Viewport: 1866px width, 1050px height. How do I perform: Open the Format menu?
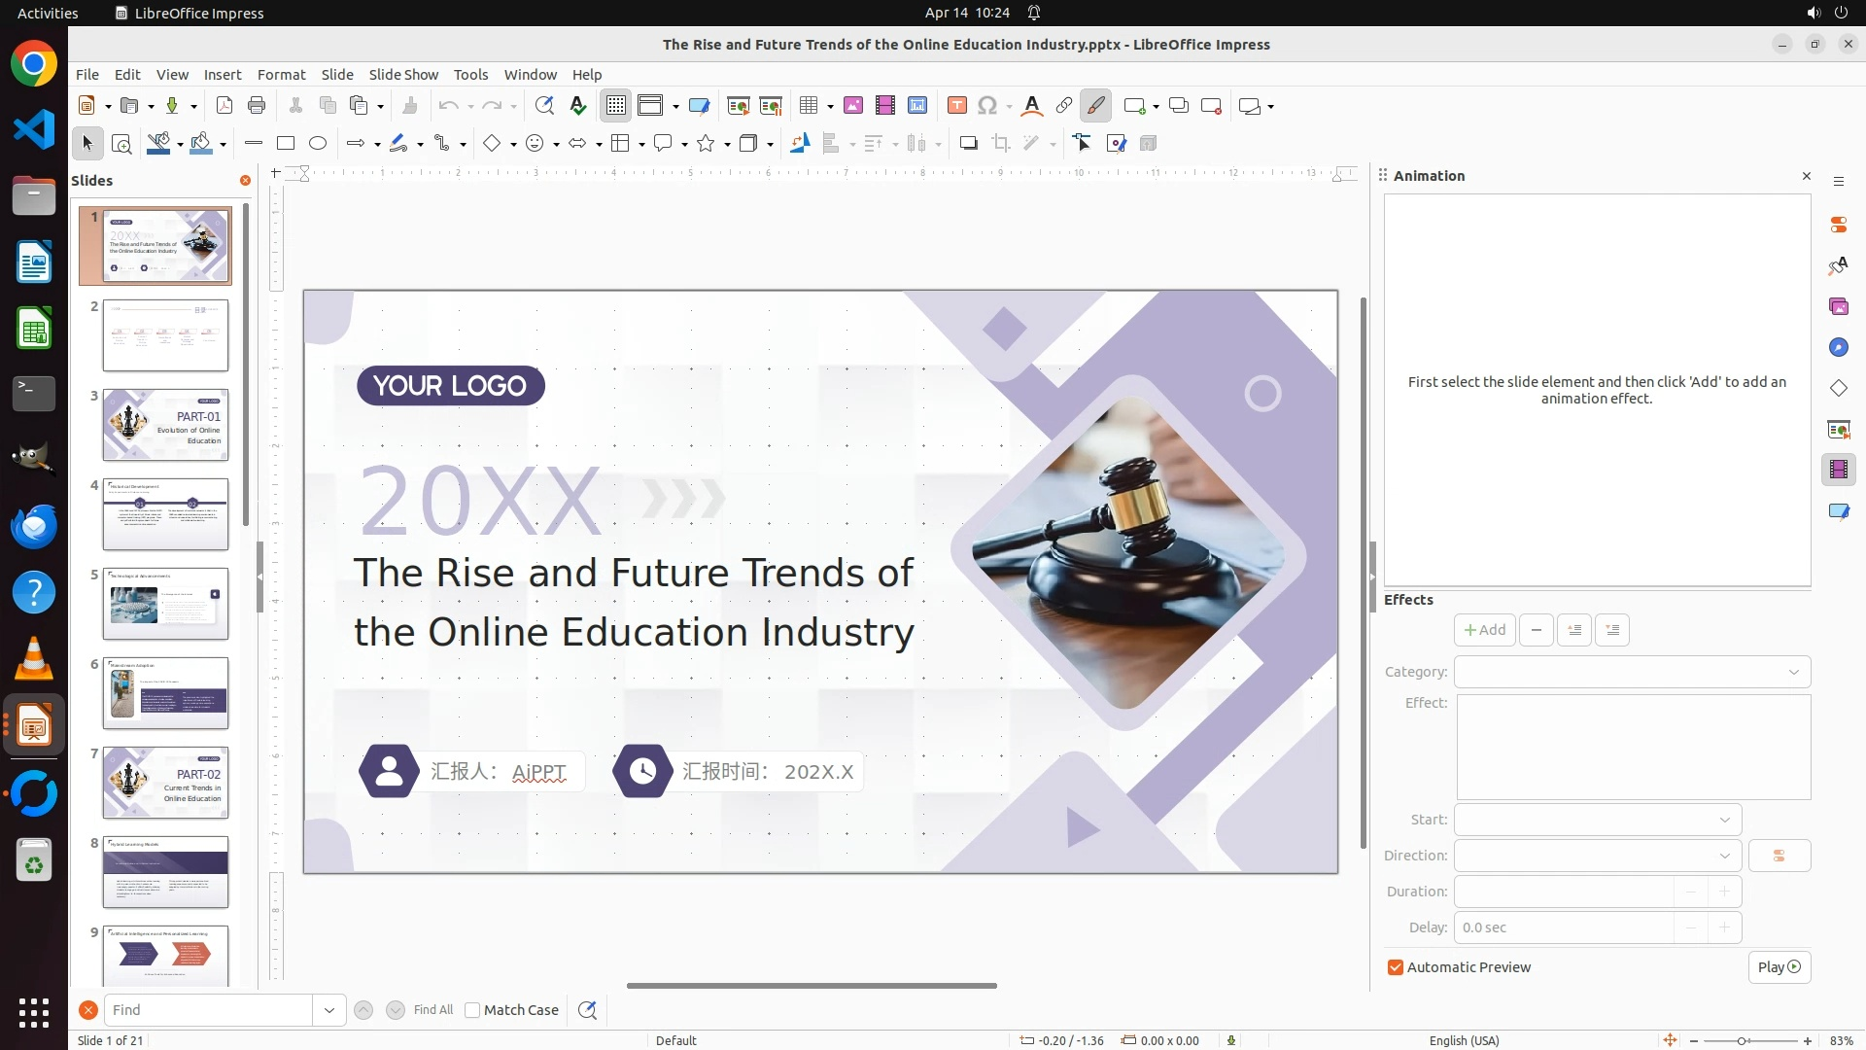point(281,75)
